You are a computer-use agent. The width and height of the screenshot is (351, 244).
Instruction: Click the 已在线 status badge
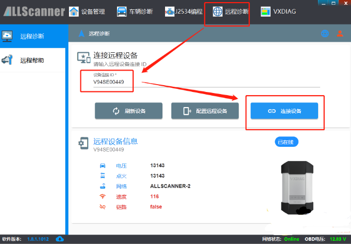pos(286,142)
